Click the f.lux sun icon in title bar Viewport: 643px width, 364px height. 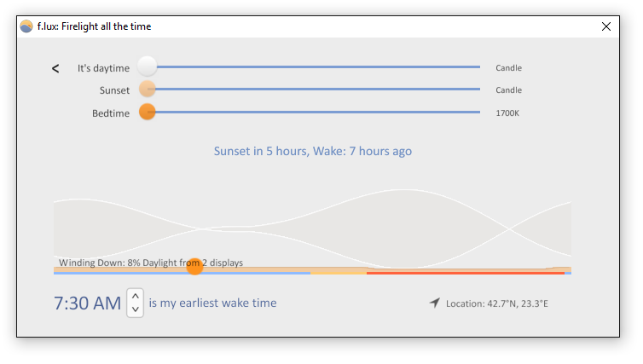click(x=26, y=26)
